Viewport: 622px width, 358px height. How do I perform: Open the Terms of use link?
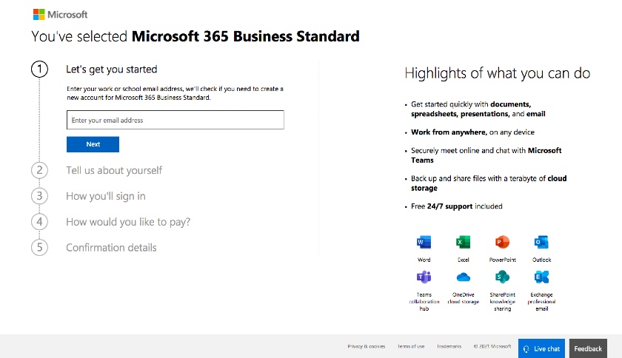point(411,346)
